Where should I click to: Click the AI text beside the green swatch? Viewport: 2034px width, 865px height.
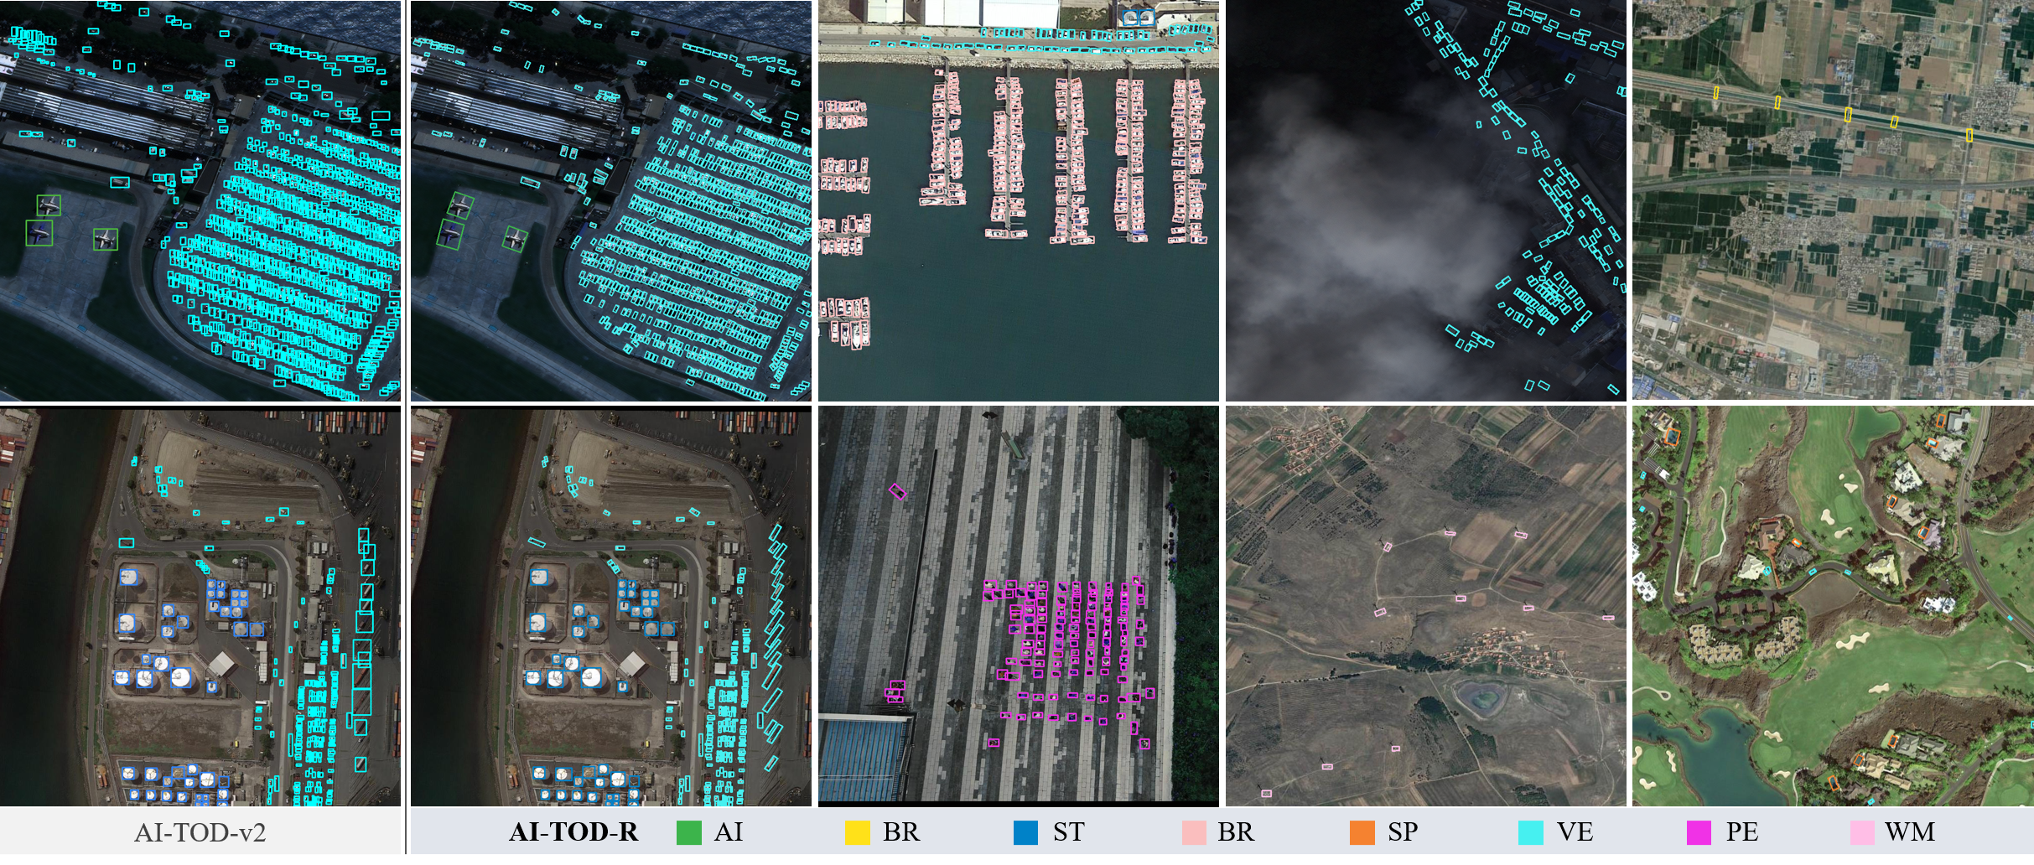pyautogui.click(x=729, y=831)
